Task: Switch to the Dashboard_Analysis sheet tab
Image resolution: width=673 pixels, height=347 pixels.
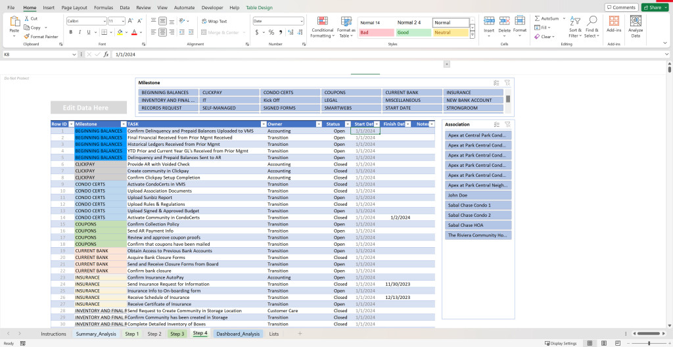Action: tap(238, 334)
